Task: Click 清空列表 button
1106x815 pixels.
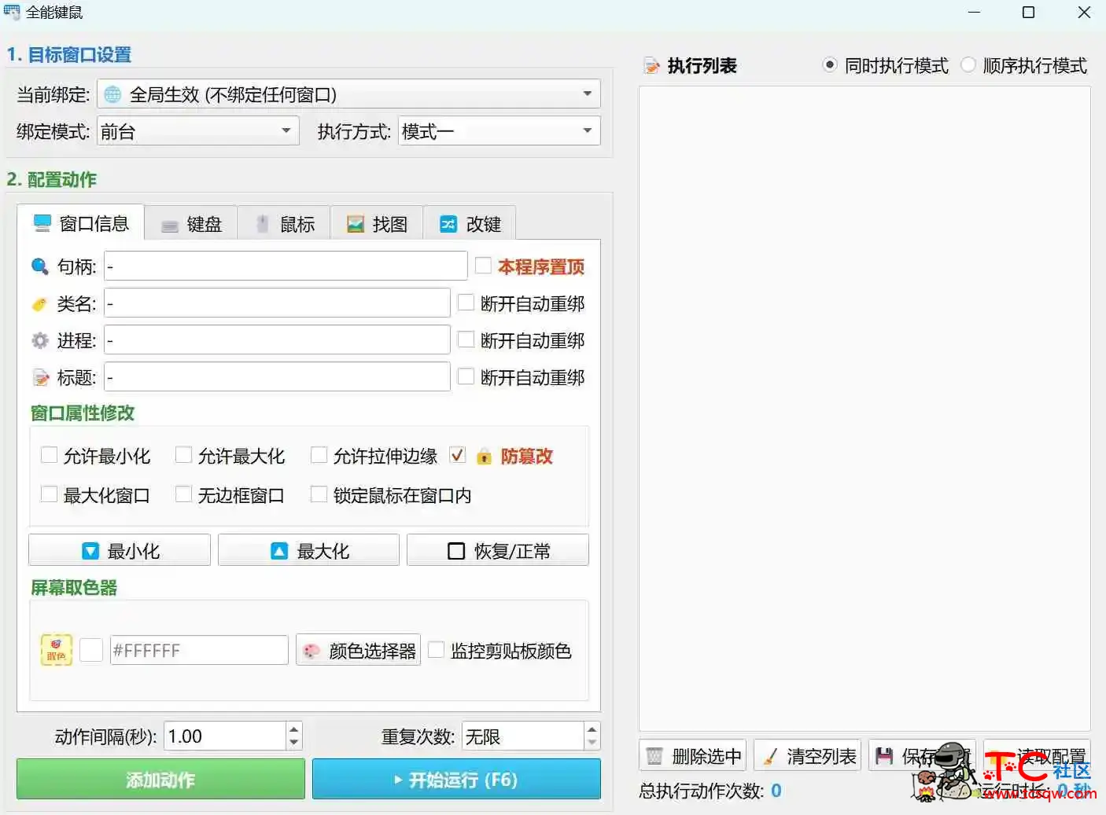Action: point(808,756)
